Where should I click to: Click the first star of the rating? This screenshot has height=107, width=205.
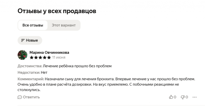(x=32, y=57)
